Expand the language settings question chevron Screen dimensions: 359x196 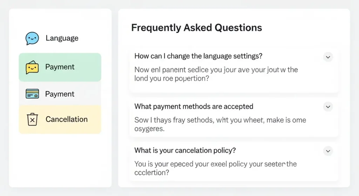[328, 57]
